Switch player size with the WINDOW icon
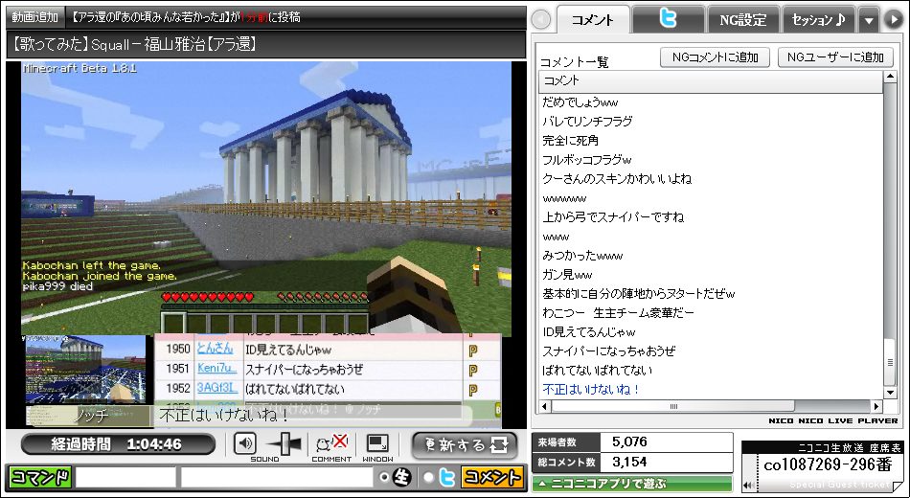 377,444
